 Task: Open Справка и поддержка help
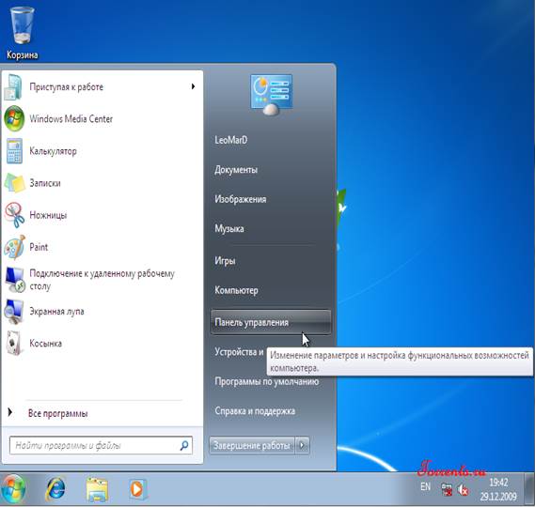255,411
